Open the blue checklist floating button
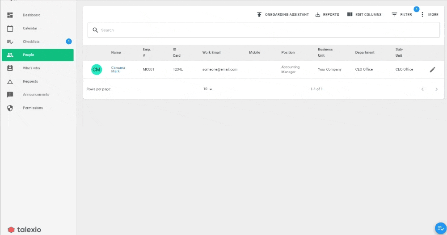This screenshot has width=447, height=235. click(440, 228)
